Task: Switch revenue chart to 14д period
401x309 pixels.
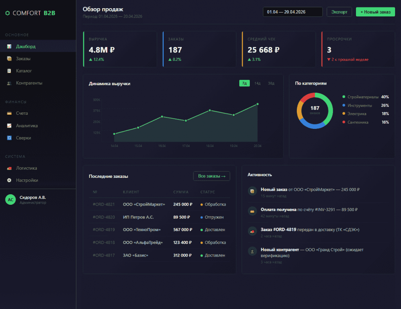Action: [257, 83]
